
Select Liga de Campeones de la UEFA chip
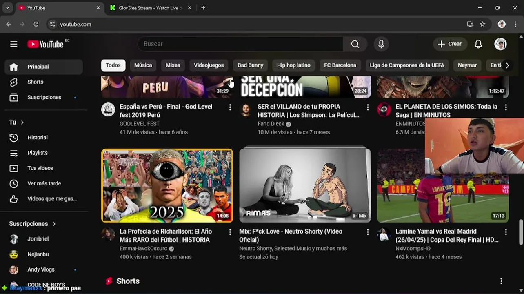(406, 65)
